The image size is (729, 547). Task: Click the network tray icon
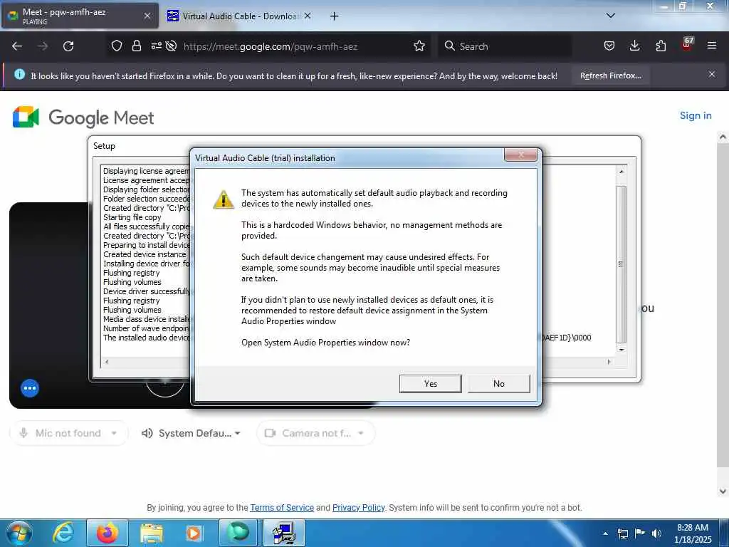pyautogui.click(x=623, y=533)
